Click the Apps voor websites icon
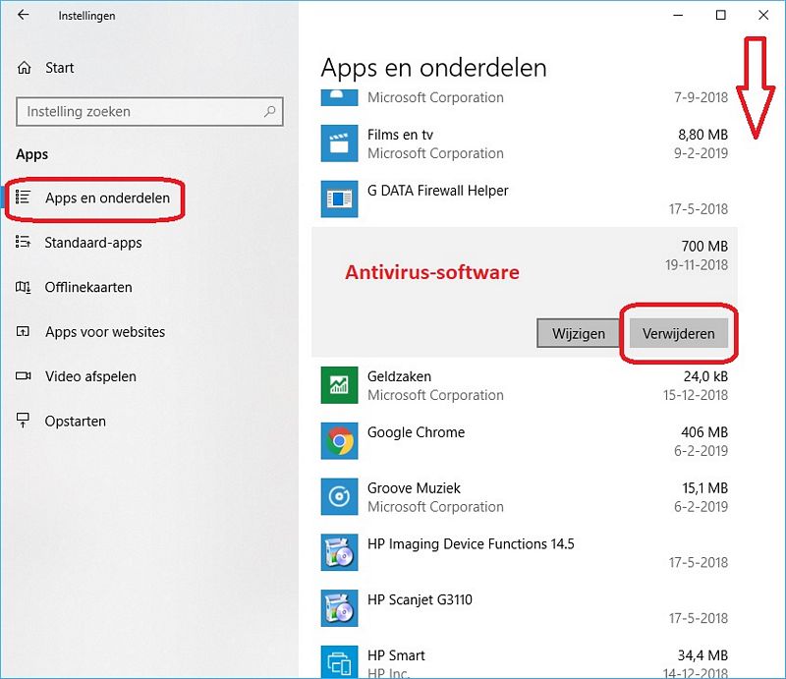 (23, 331)
